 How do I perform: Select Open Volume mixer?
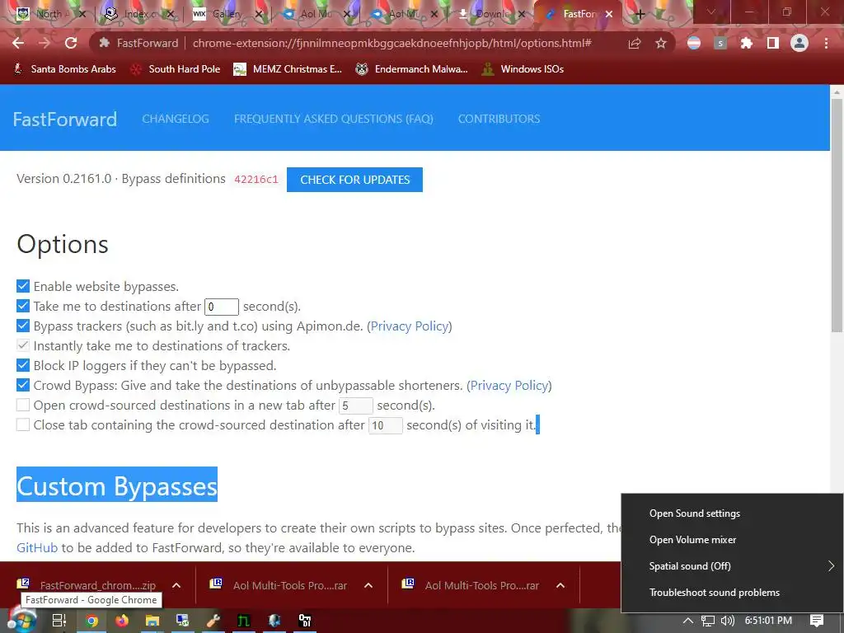click(692, 540)
